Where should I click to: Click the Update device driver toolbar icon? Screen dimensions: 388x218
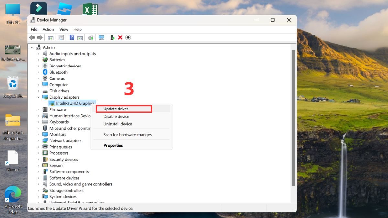[x=91, y=37]
